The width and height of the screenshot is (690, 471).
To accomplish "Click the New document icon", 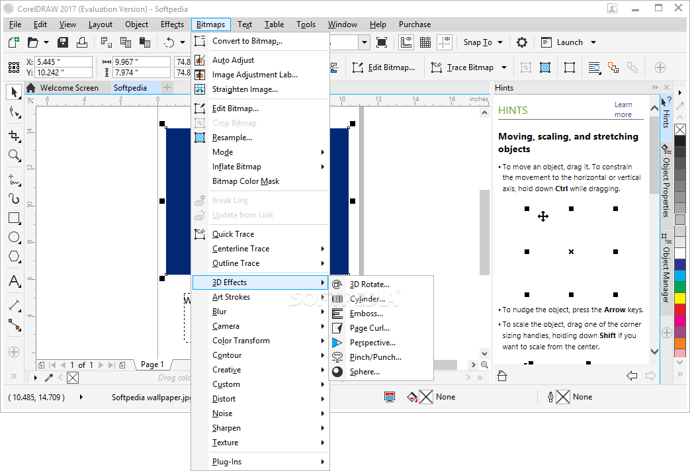I will tap(14, 42).
